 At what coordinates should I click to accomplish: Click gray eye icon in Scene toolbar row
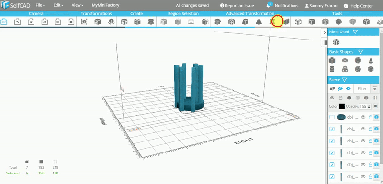click(332, 97)
